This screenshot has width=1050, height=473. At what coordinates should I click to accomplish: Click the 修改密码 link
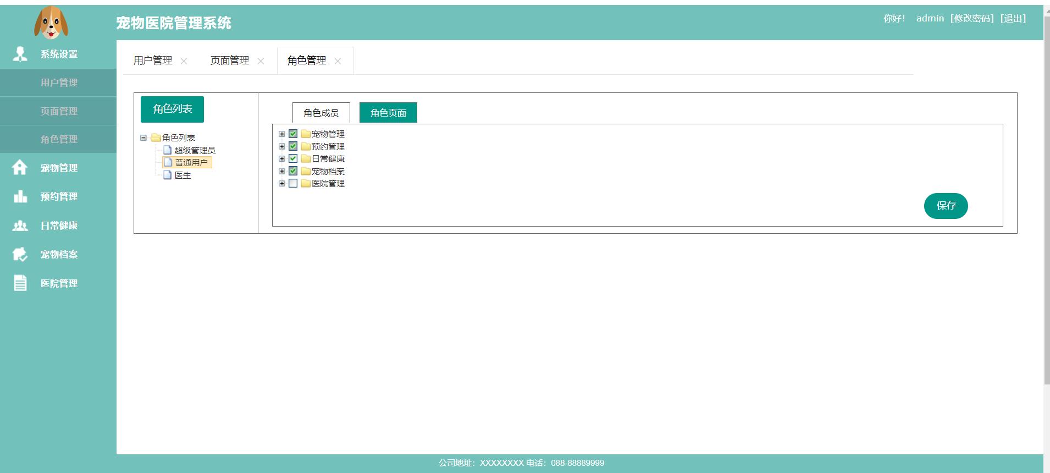pos(972,18)
